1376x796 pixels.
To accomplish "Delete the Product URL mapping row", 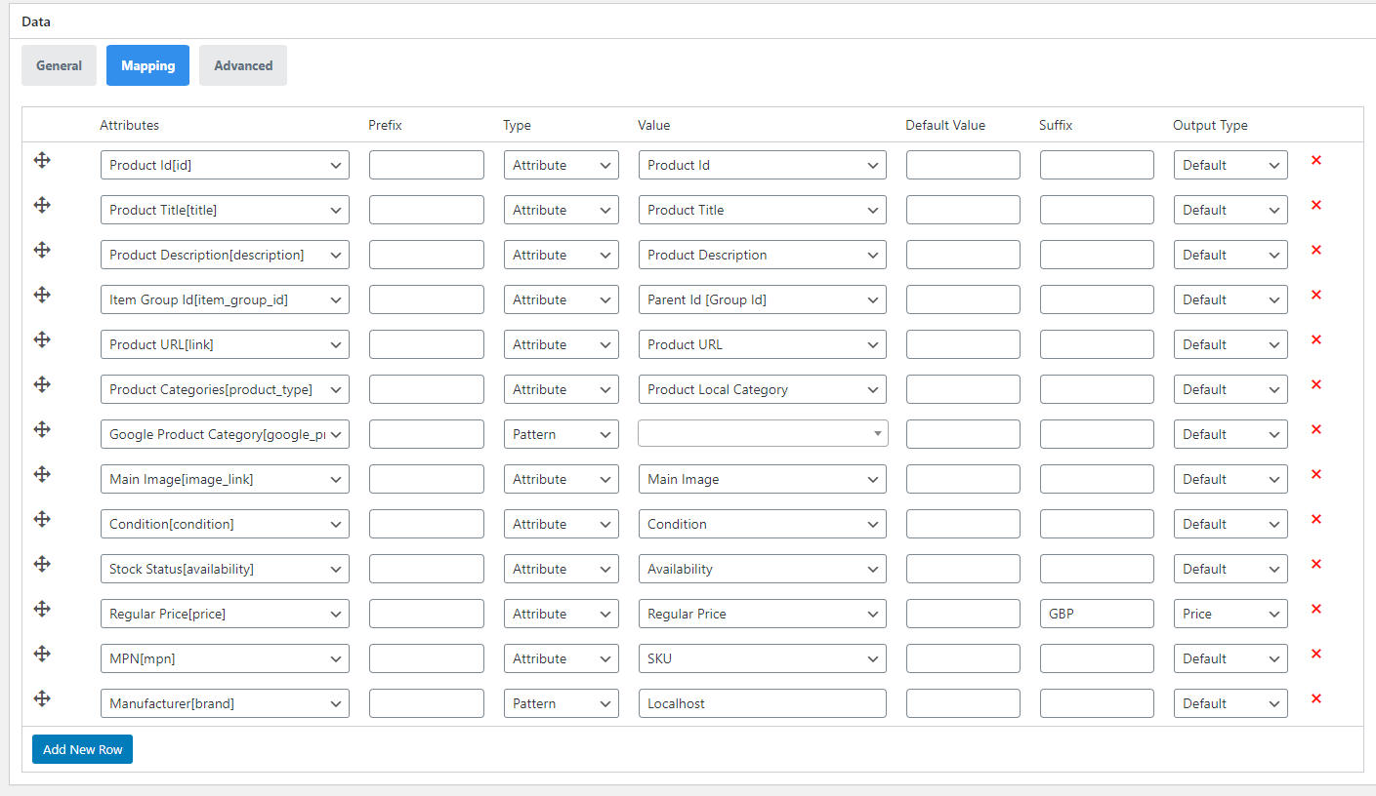I will tap(1316, 339).
